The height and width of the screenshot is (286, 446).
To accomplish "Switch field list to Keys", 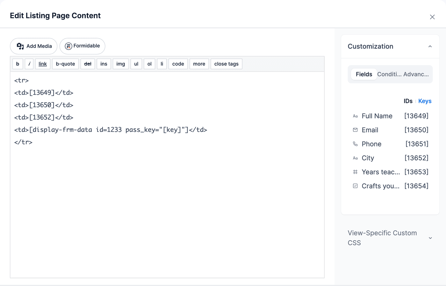I will pyautogui.click(x=425, y=101).
